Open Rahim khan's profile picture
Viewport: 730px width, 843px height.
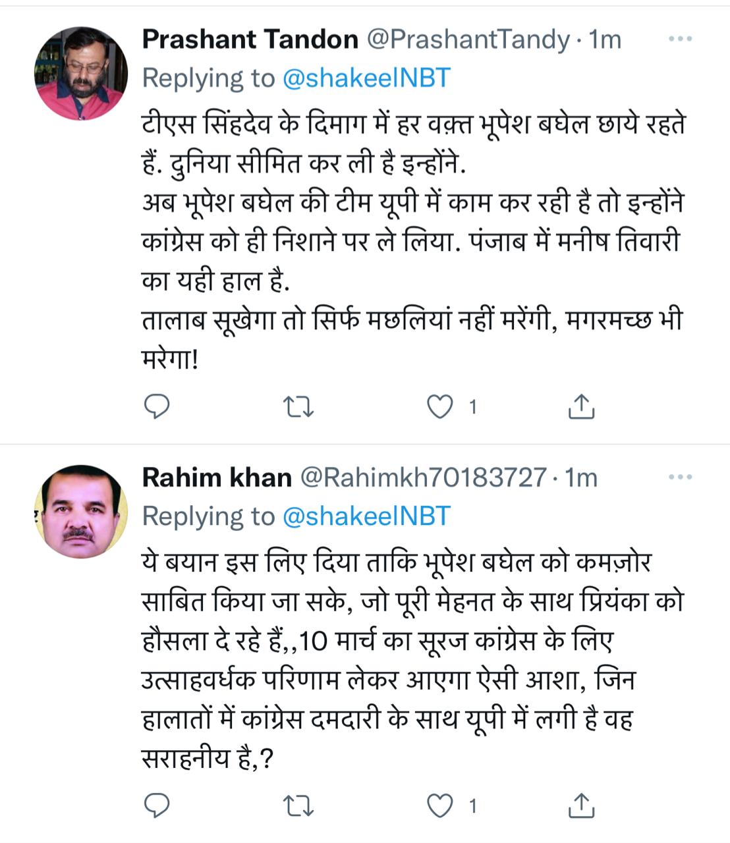pos(81,511)
